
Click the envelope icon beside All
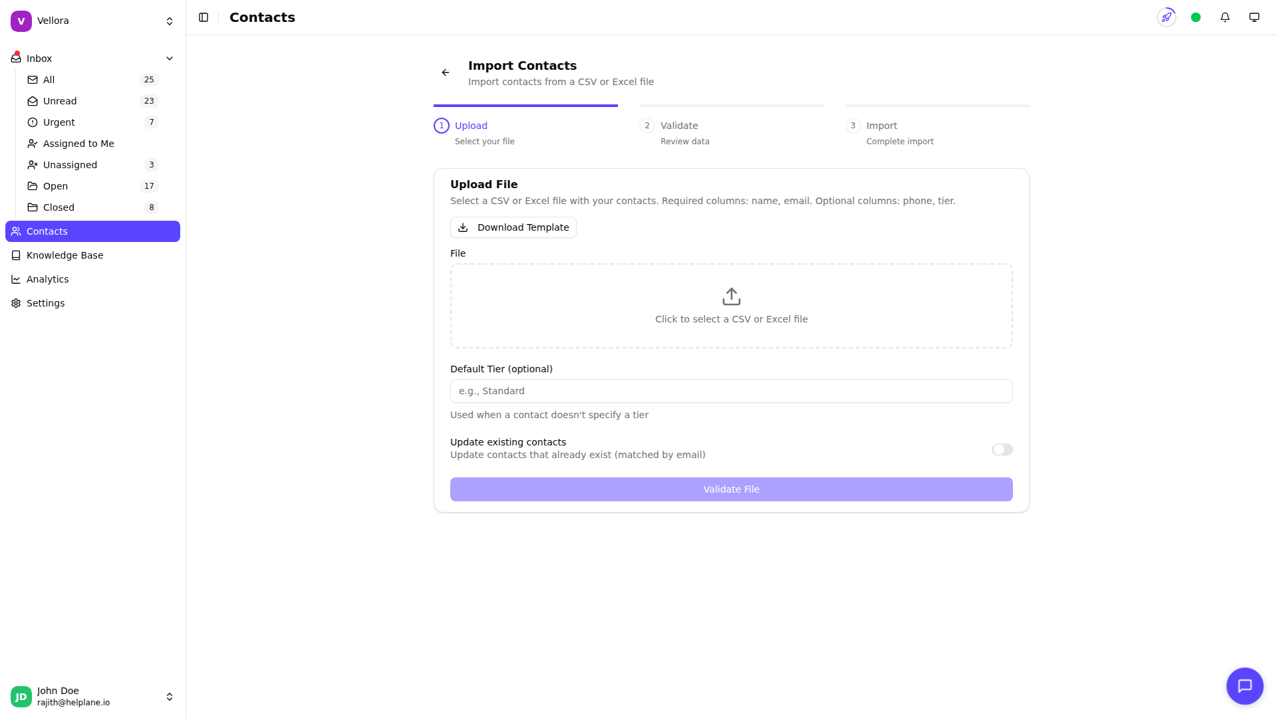pyautogui.click(x=33, y=80)
